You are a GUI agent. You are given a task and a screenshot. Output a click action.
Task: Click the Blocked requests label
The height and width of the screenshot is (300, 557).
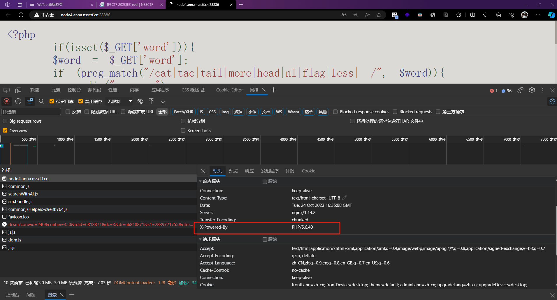pyautogui.click(x=416, y=112)
